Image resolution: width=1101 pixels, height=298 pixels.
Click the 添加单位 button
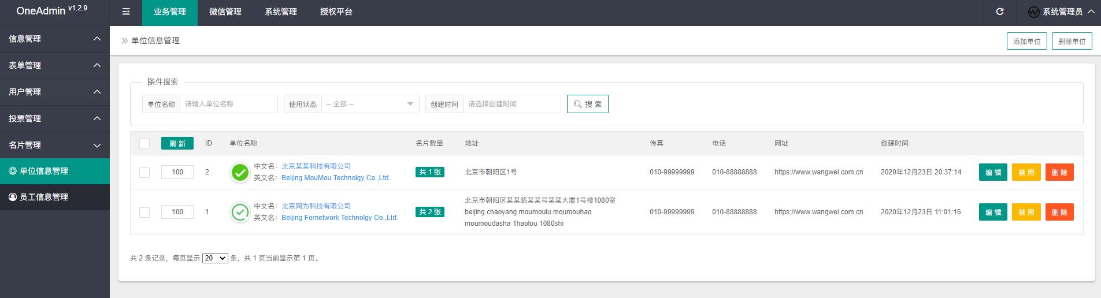point(1027,41)
